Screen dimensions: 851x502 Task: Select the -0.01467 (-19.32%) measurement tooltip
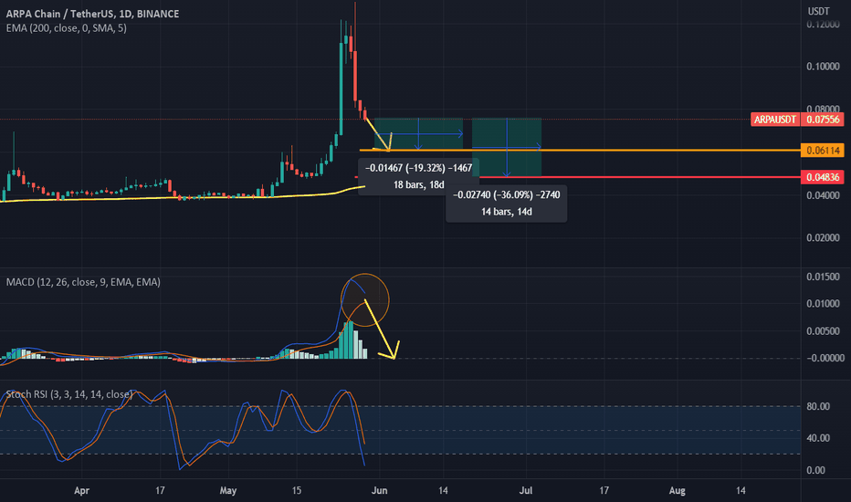point(418,176)
